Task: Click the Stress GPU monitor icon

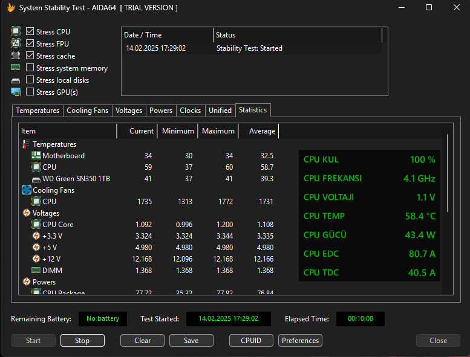Action: click(x=16, y=92)
